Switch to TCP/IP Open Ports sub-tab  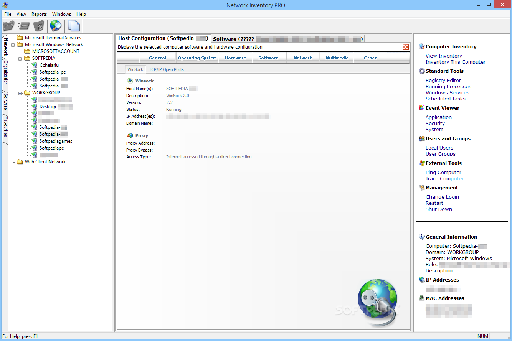166,69
